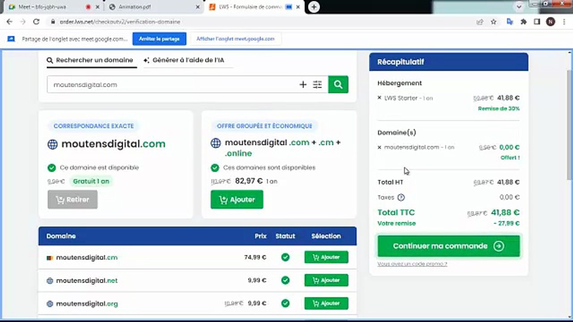Click Ajouter for moutensdigital.net
The height and width of the screenshot is (322, 573).
pos(326,280)
